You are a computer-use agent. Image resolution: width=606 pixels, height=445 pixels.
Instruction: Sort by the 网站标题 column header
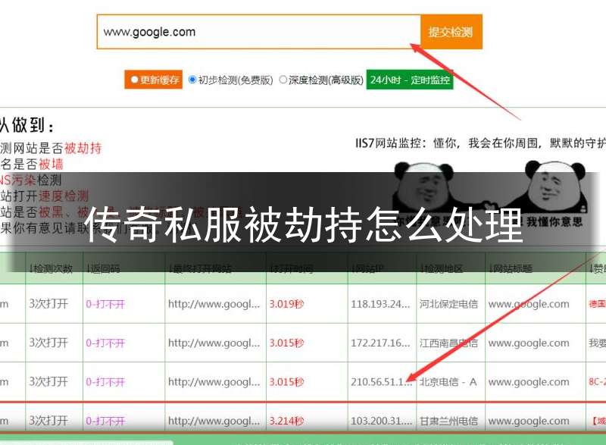[510, 268]
